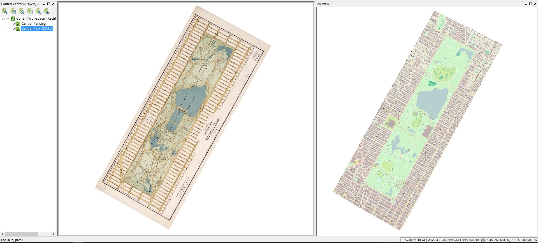Viewport: 538px width, 243px height.
Task: Collapse the Current Workspace tree node
Action: [4, 19]
